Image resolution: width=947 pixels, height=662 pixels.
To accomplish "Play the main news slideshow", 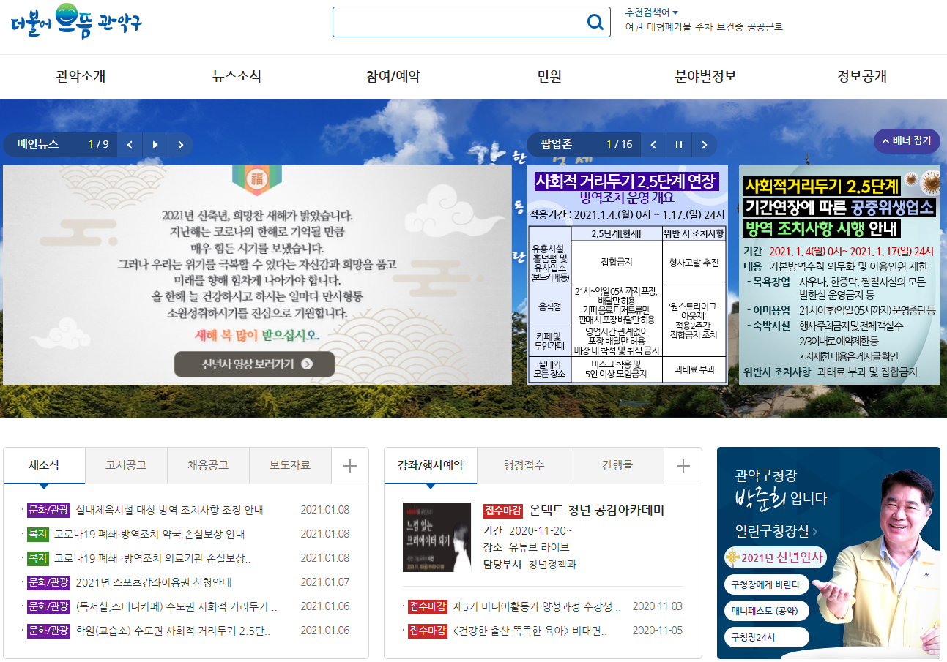I will [x=155, y=145].
